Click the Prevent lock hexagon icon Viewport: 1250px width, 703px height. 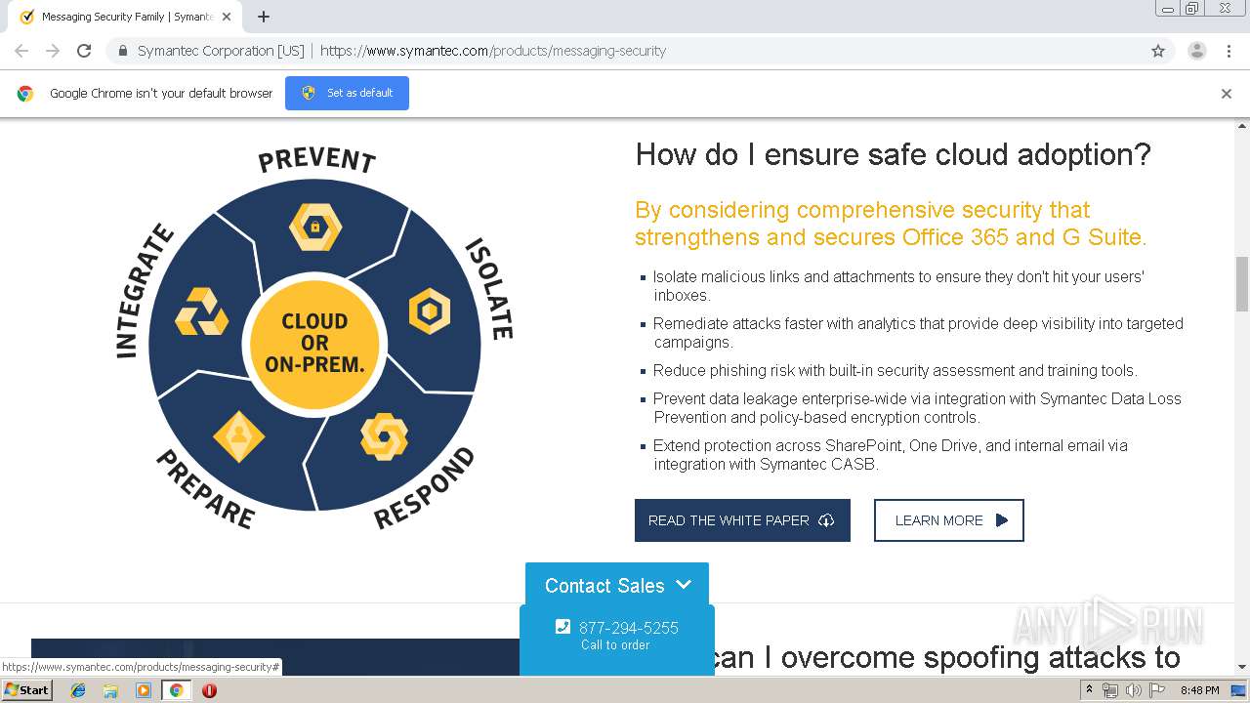coord(315,227)
